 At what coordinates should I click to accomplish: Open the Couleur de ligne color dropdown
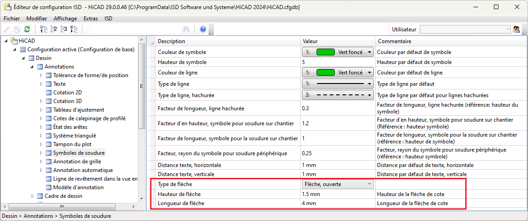point(338,72)
